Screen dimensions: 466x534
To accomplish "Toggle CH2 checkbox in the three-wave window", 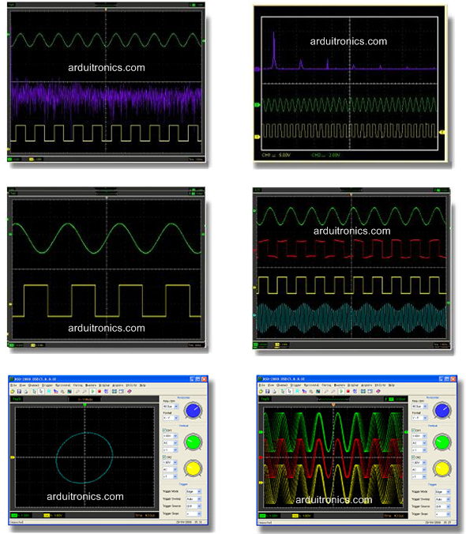I will (x=413, y=457).
